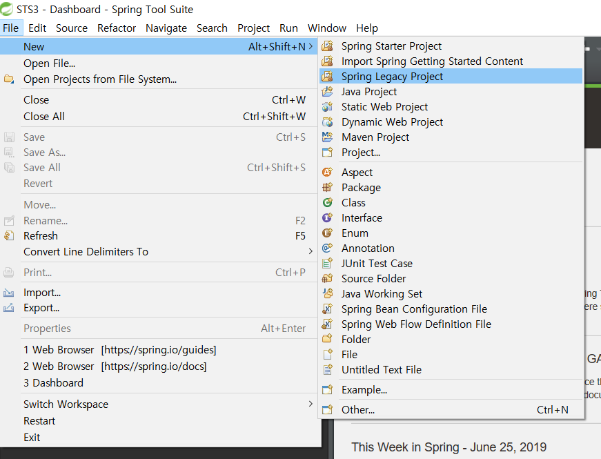This screenshot has width=601, height=459.
Task: Click the Java Working Set icon
Action: pyautogui.click(x=327, y=294)
